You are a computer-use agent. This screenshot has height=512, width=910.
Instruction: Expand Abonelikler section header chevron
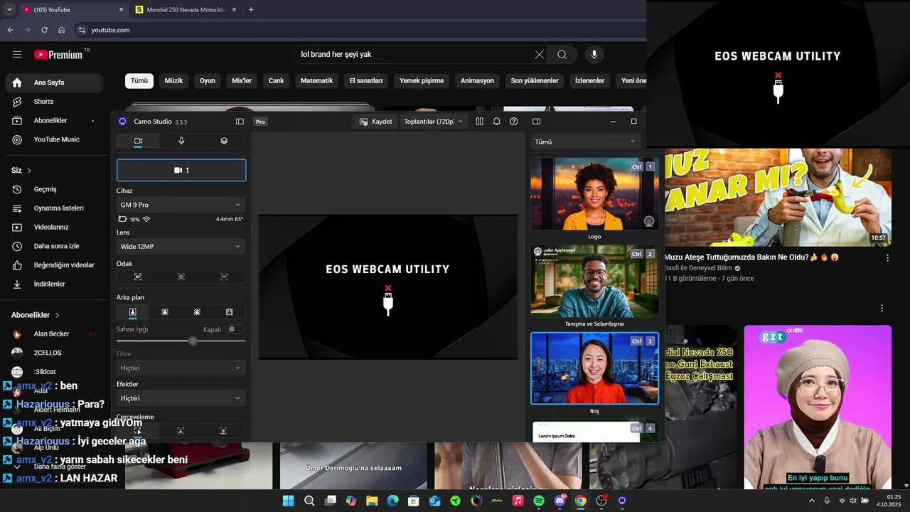(57, 315)
